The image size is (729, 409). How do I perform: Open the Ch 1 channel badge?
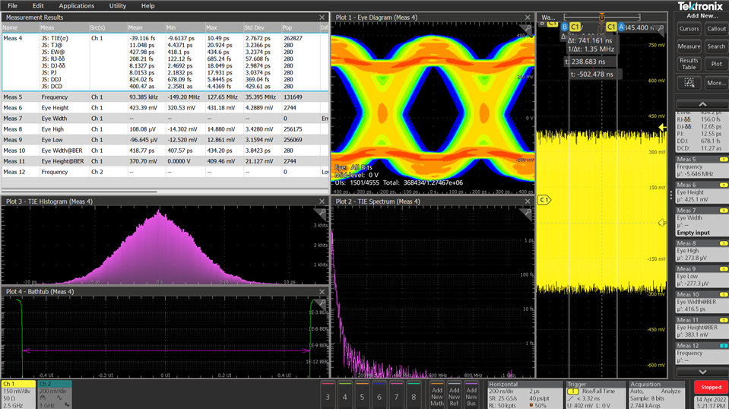click(18, 395)
